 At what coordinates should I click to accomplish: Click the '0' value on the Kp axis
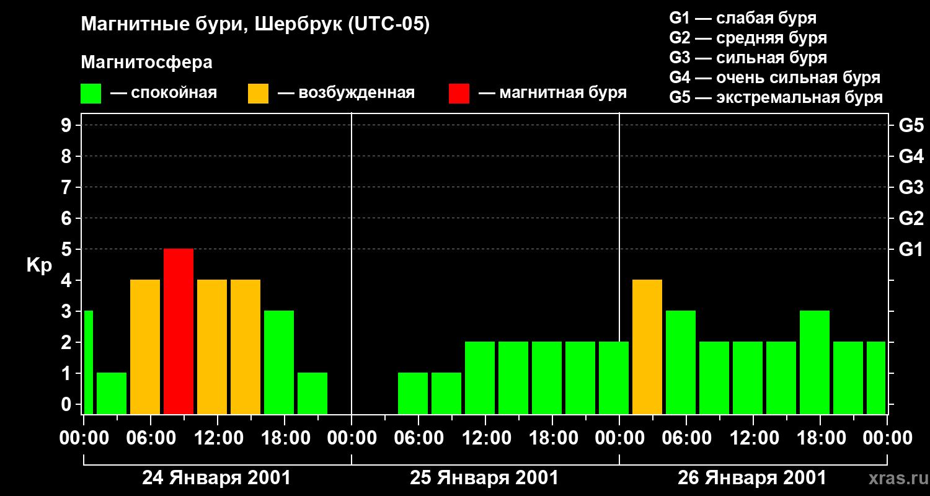click(68, 404)
